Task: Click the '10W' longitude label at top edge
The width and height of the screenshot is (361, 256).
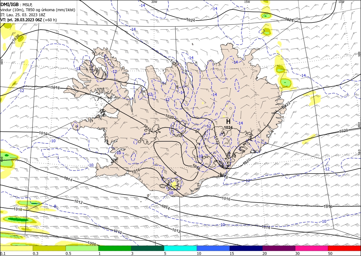Action: [x=342, y=2]
